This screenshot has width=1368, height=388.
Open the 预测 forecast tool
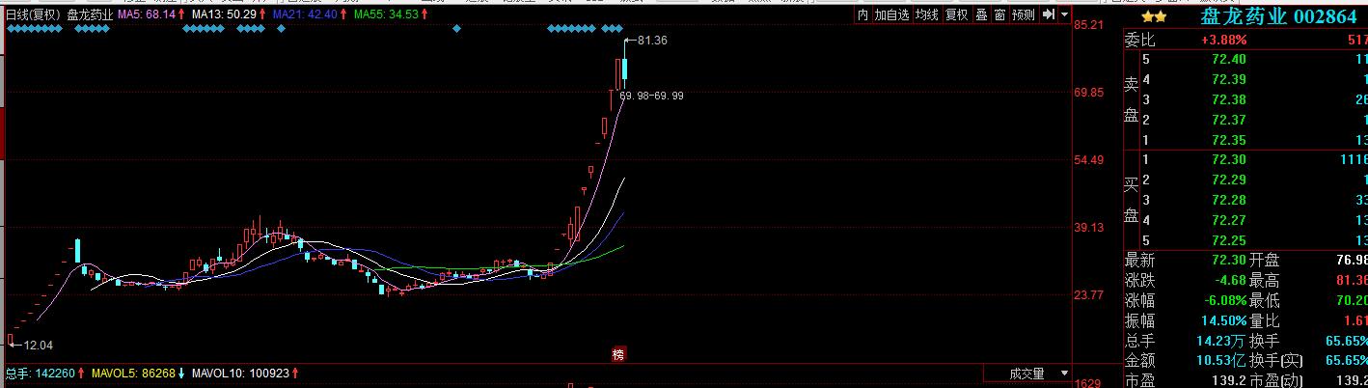1024,14
